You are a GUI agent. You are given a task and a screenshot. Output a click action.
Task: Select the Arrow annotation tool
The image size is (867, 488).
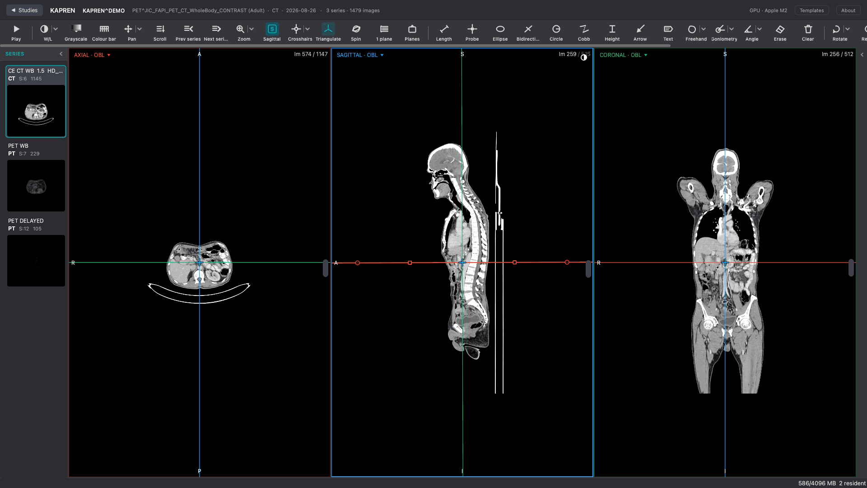[x=640, y=33]
